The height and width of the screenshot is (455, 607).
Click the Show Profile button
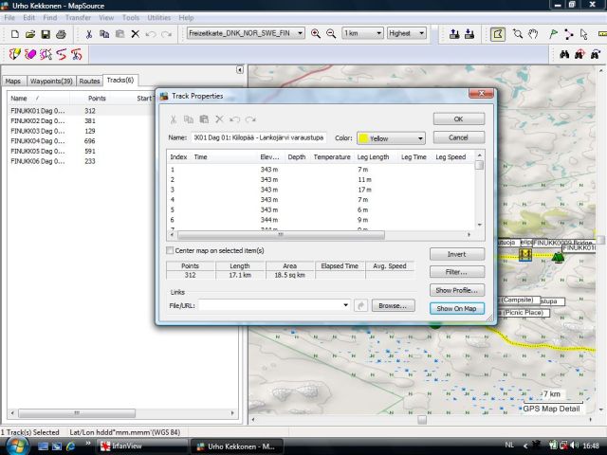click(x=456, y=290)
